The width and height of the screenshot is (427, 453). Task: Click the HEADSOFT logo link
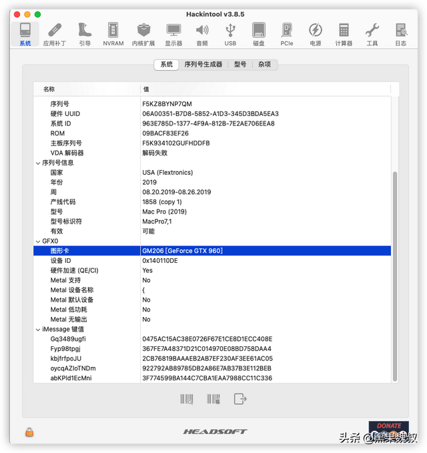click(x=216, y=432)
